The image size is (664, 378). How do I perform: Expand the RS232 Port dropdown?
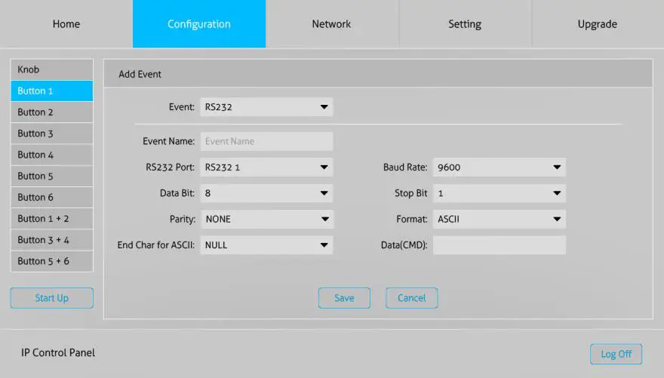[267, 167]
